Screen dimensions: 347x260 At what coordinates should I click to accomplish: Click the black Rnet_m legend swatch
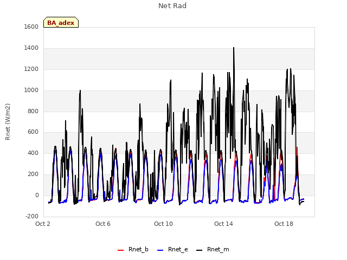click(x=200, y=250)
